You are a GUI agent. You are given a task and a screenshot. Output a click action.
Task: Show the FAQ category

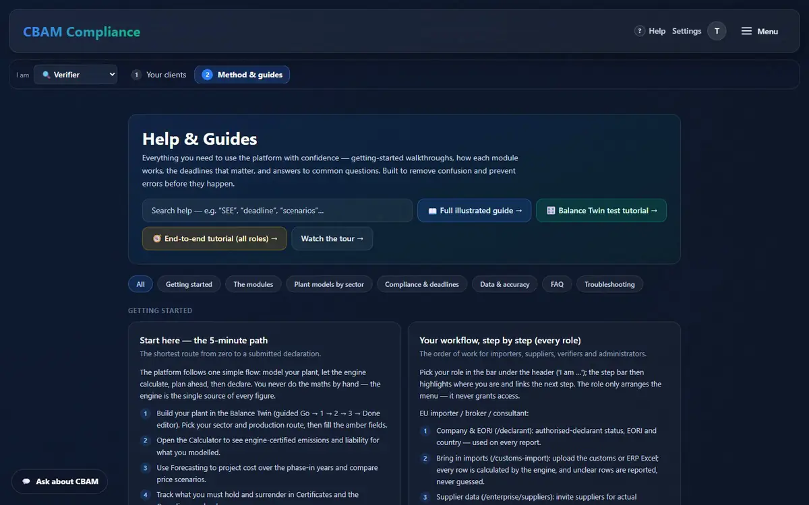557,284
